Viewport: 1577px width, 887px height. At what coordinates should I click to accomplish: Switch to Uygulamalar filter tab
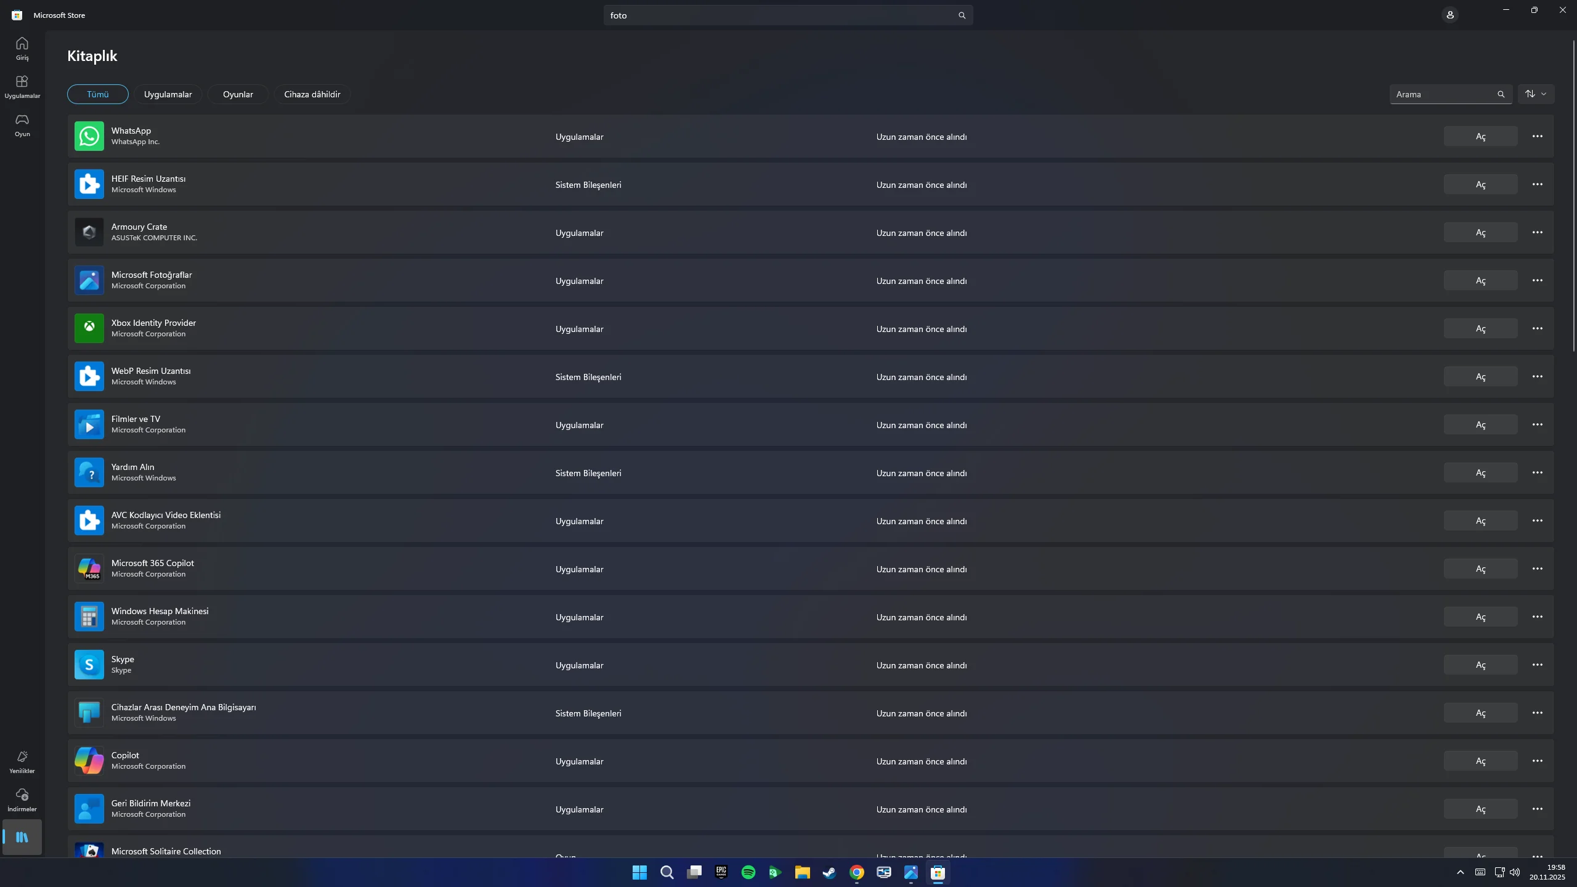tap(168, 94)
